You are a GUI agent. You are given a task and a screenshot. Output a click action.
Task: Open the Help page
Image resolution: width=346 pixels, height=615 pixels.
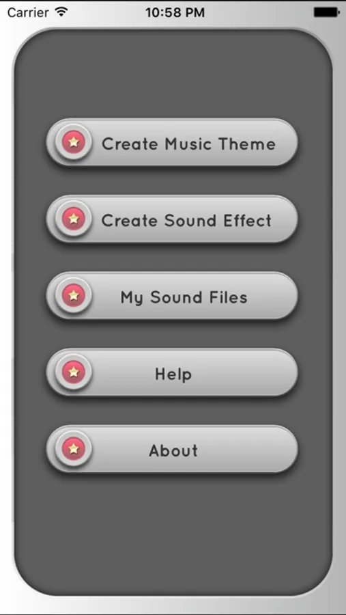172,372
